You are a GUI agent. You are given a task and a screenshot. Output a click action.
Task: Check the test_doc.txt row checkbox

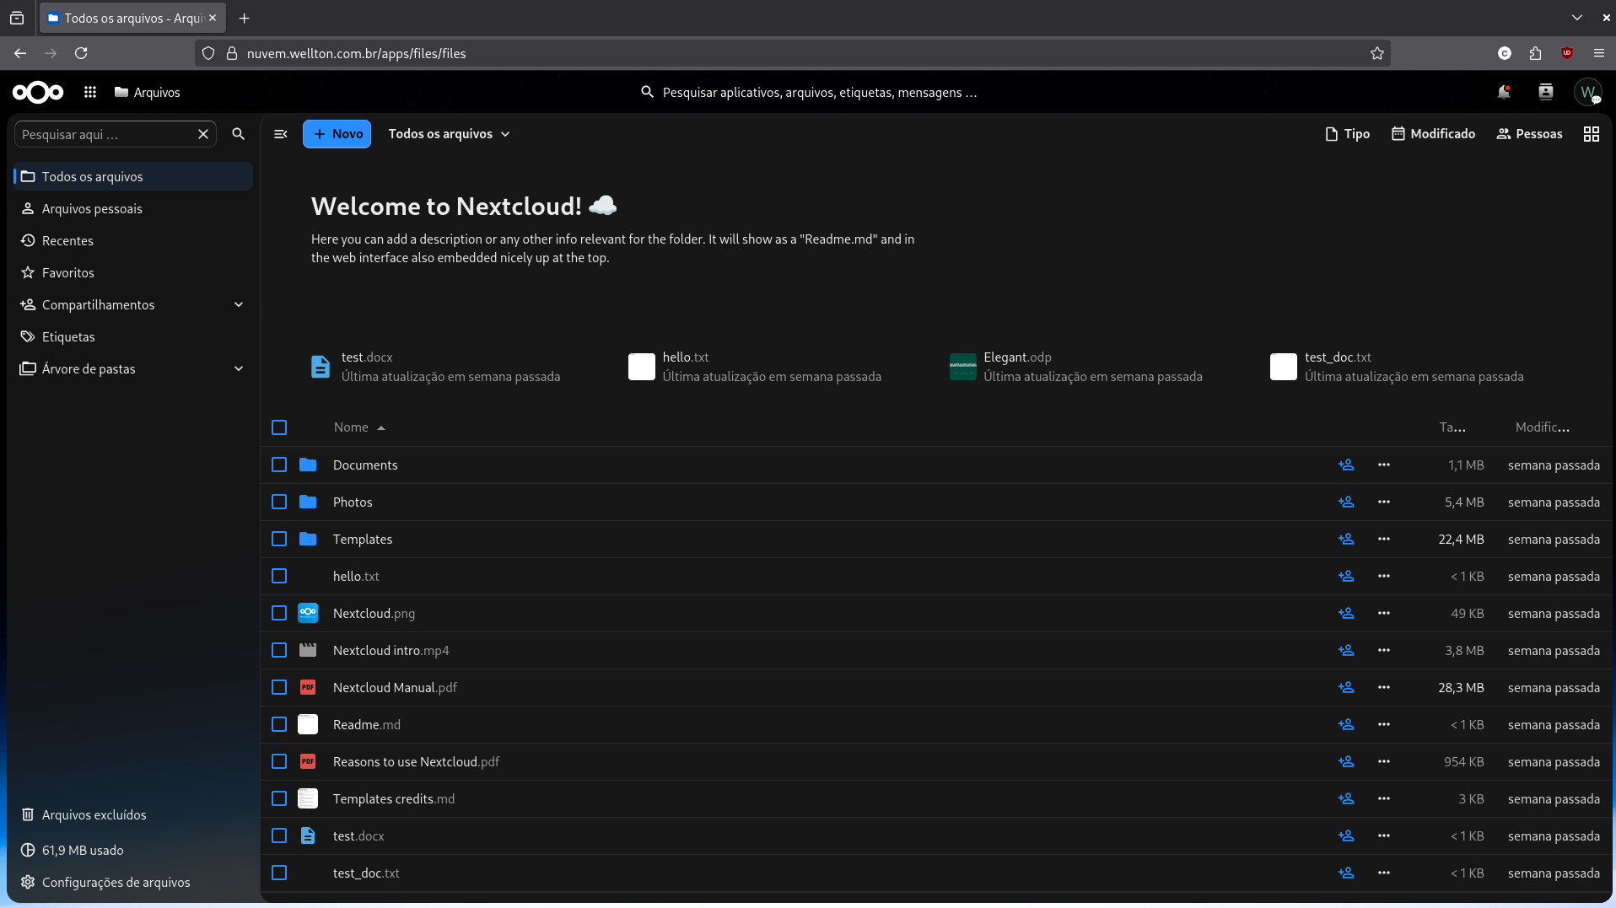[279, 873]
